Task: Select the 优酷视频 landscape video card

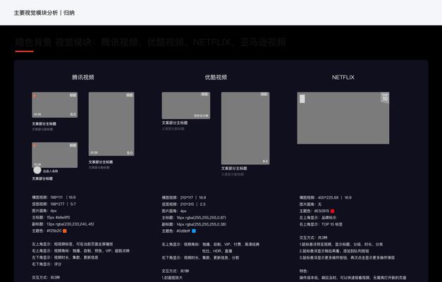Action: point(186,106)
